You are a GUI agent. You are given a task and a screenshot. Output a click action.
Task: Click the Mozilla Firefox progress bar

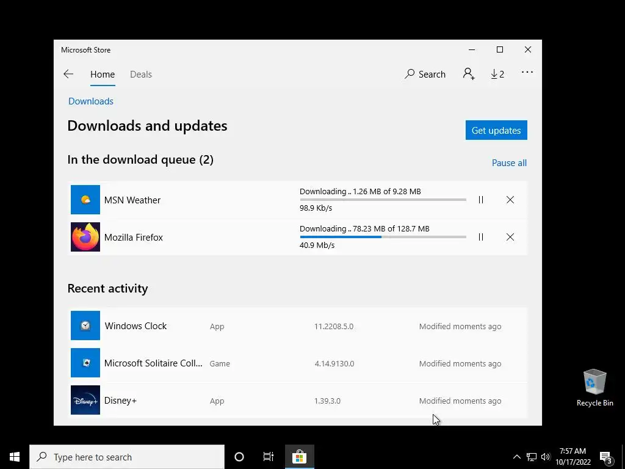[x=383, y=237]
